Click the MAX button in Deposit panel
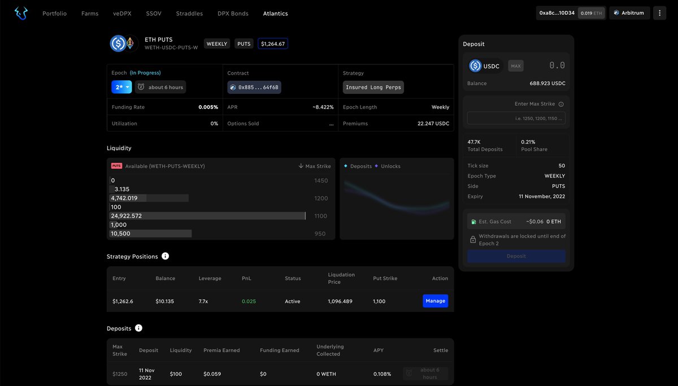The image size is (678, 386). point(515,66)
